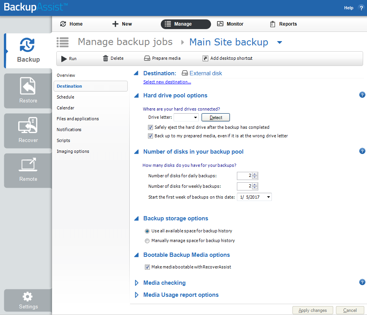Expand the Media checking section
This screenshot has width=367, height=315.
[136, 283]
